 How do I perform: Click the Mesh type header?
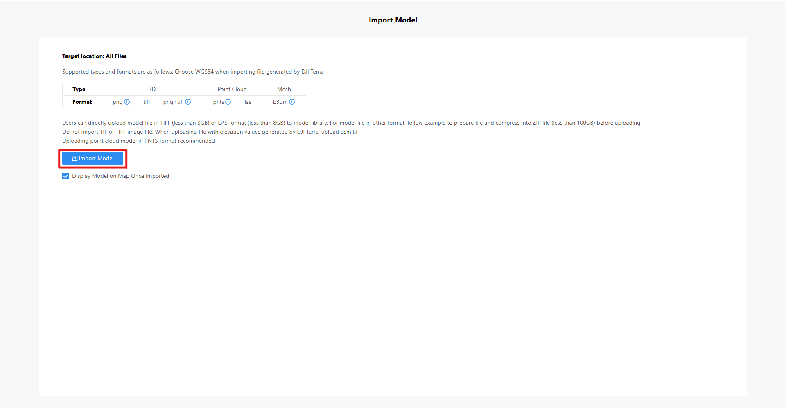tap(284, 89)
